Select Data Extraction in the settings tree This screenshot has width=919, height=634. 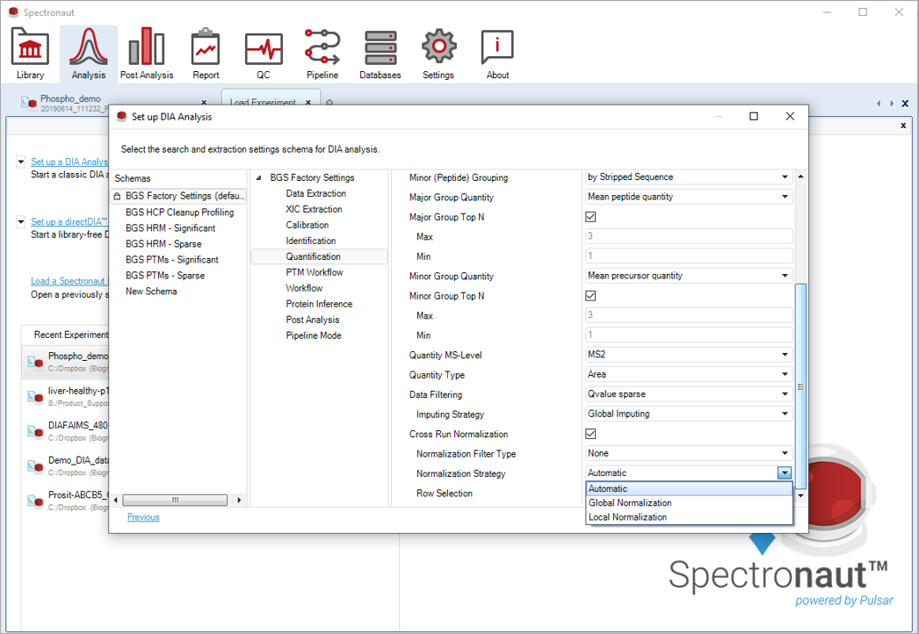316,193
